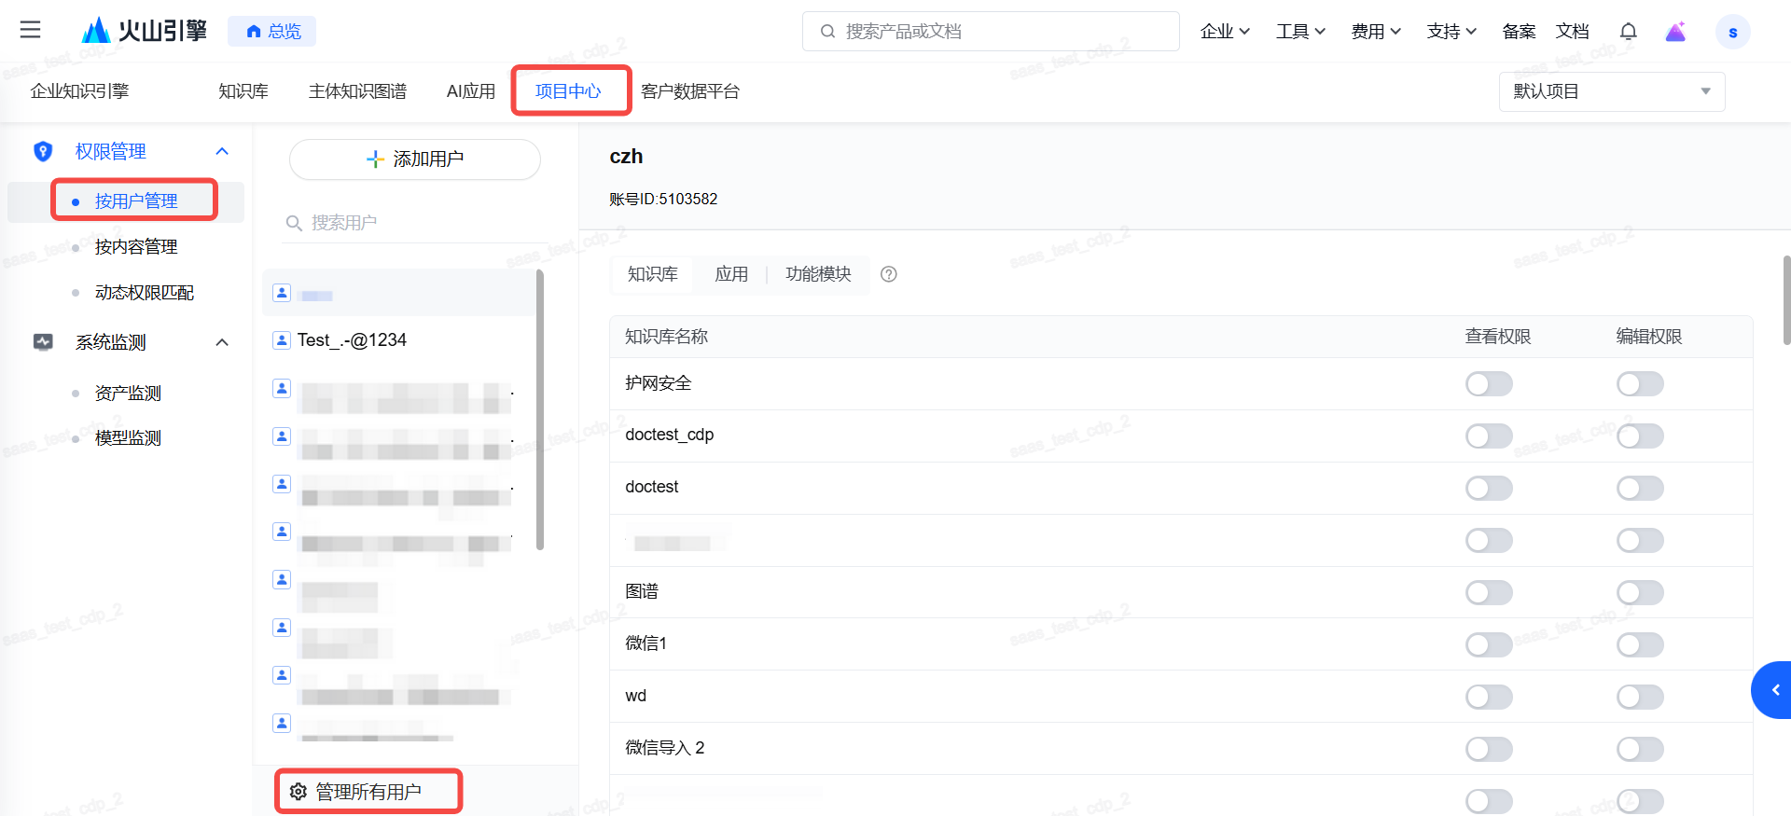Click the search magnifier in the top bar

click(827, 32)
